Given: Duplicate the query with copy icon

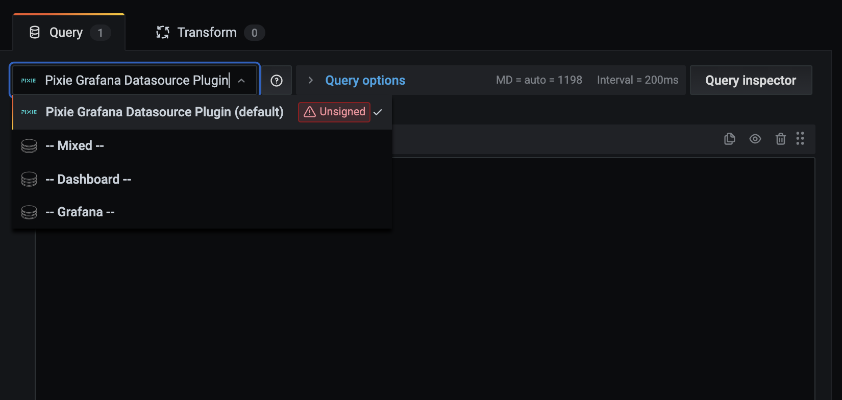Looking at the screenshot, I should pos(730,139).
